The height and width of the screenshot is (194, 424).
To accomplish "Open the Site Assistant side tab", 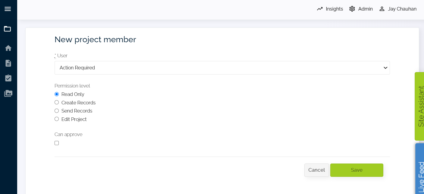I will [420, 106].
